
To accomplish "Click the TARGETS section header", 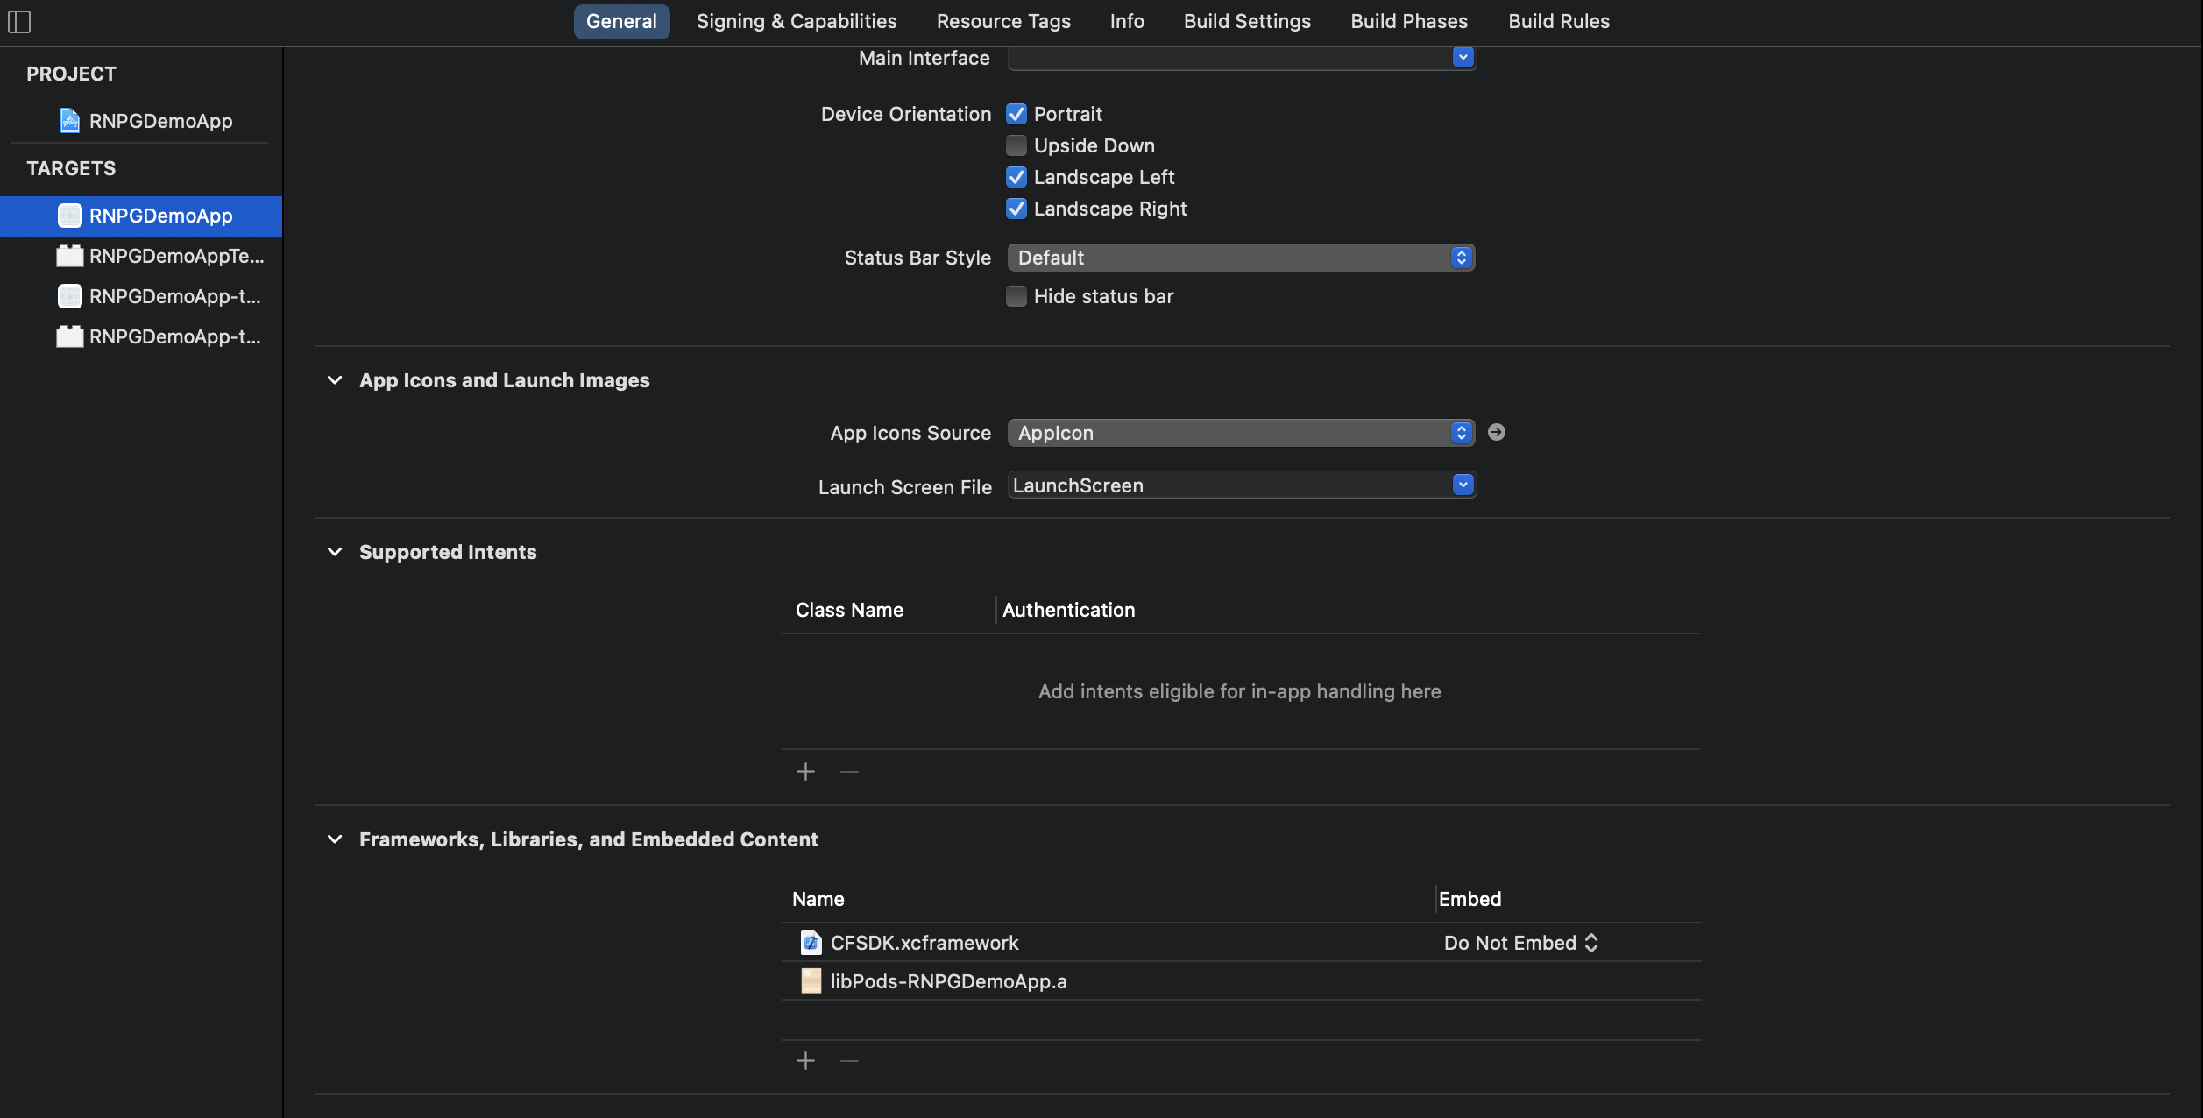I will [71, 168].
